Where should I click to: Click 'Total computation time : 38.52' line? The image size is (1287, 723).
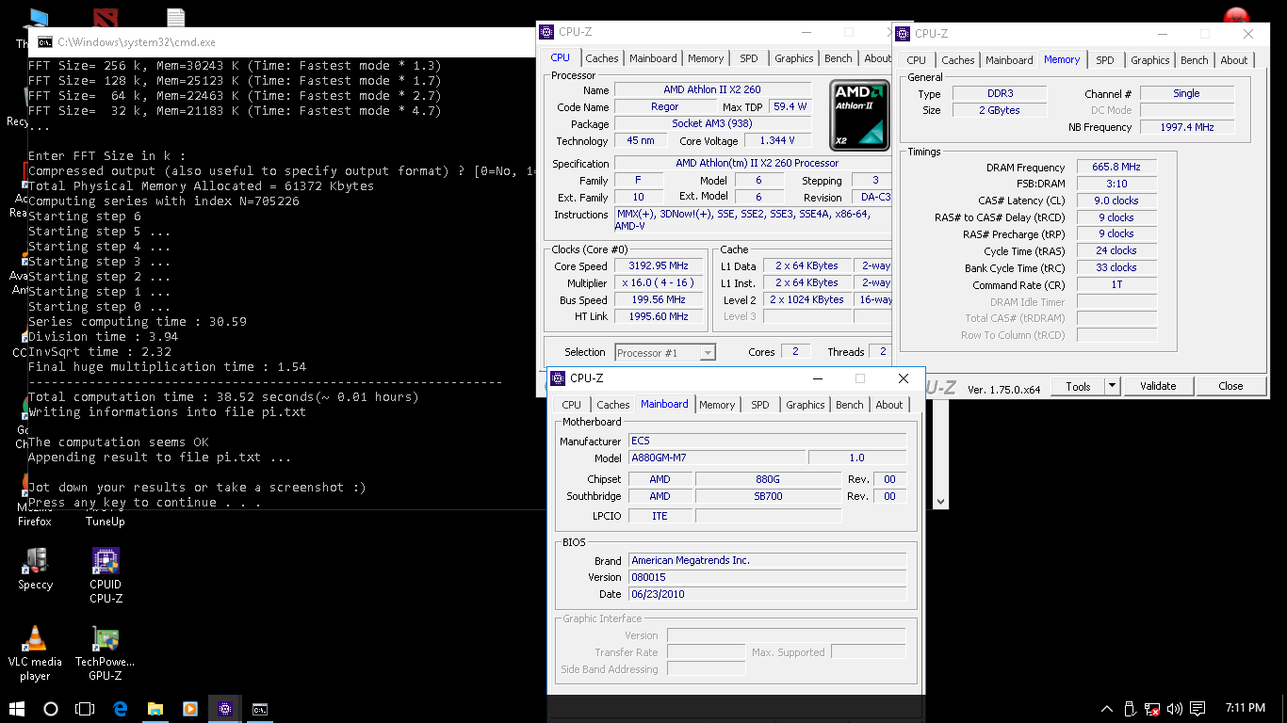click(223, 396)
